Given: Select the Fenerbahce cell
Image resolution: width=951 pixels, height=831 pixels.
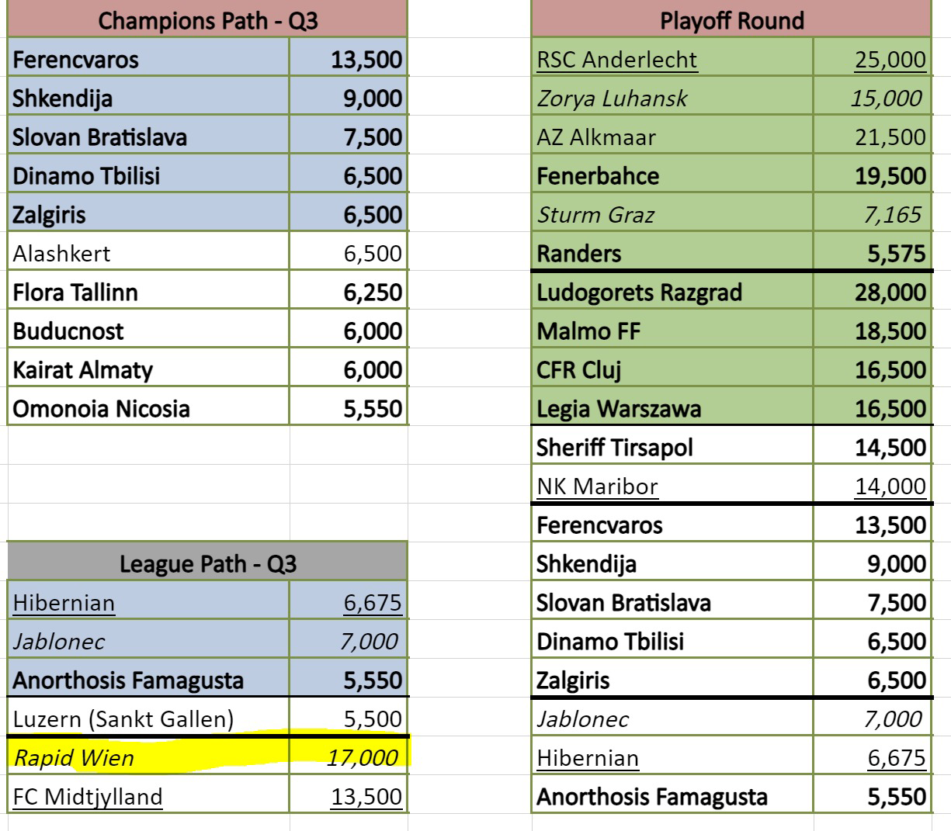Looking at the screenshot, I should tap(673, 175).
